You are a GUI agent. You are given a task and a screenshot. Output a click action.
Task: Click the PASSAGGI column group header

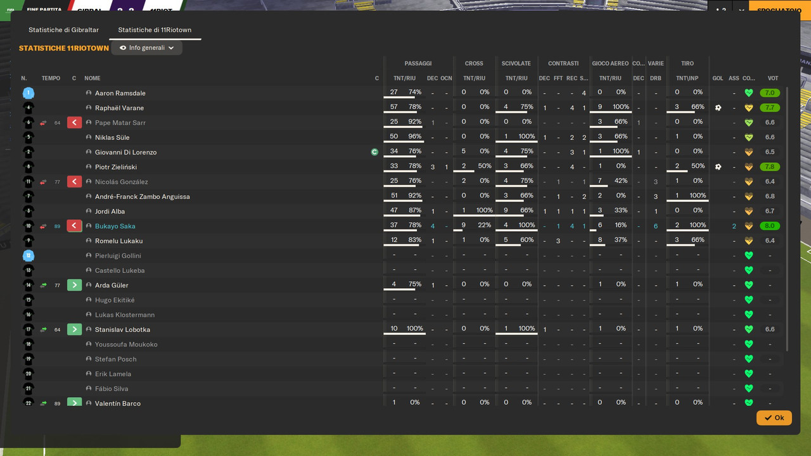click(x=418, y=63)
